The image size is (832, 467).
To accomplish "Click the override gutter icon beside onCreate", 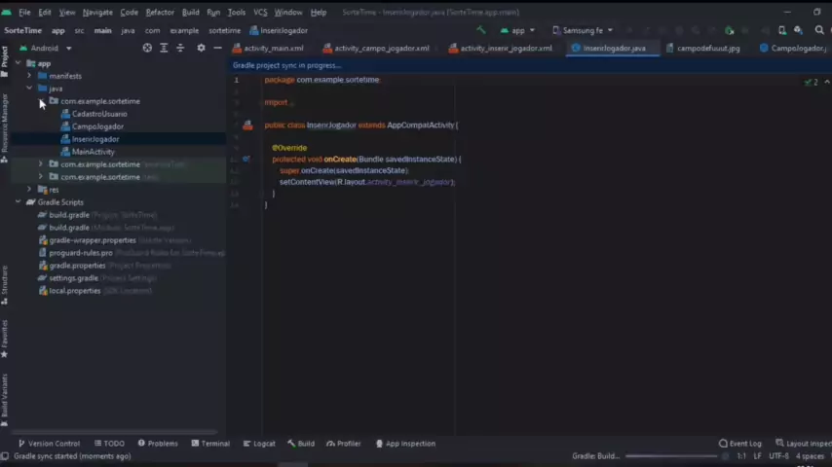I will click(x=246, y=159).
